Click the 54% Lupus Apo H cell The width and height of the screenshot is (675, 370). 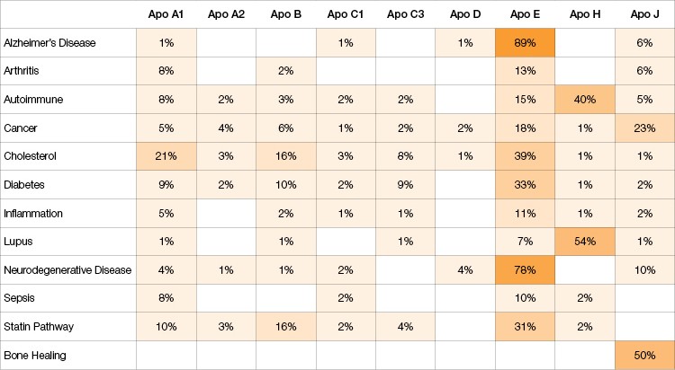(x=585, y=242)
